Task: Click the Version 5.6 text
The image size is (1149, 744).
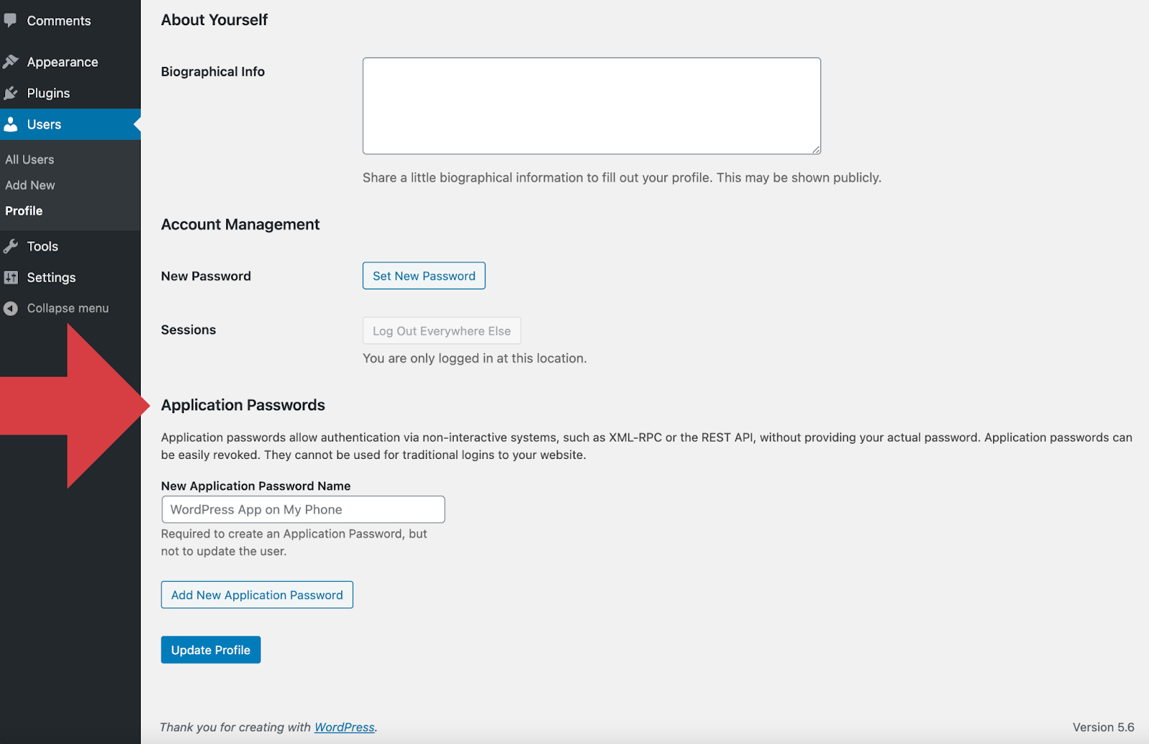Action: pyautogui.click(x=1103, y=727)
